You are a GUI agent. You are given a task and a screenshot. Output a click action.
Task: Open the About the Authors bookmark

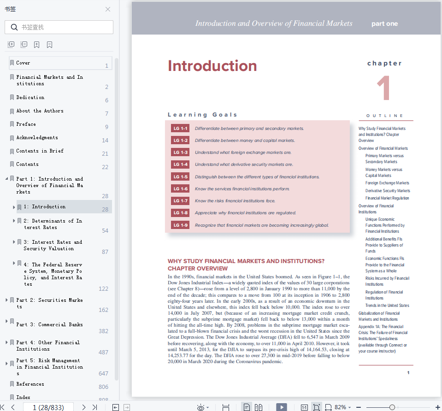(x=40, y=111)
